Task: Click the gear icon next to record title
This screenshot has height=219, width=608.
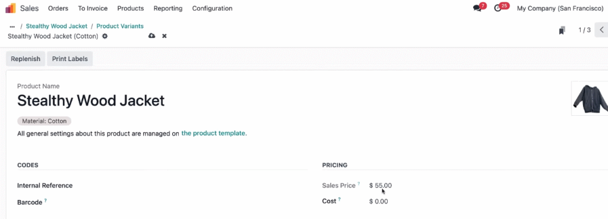Action: click(x=104, y=36)
